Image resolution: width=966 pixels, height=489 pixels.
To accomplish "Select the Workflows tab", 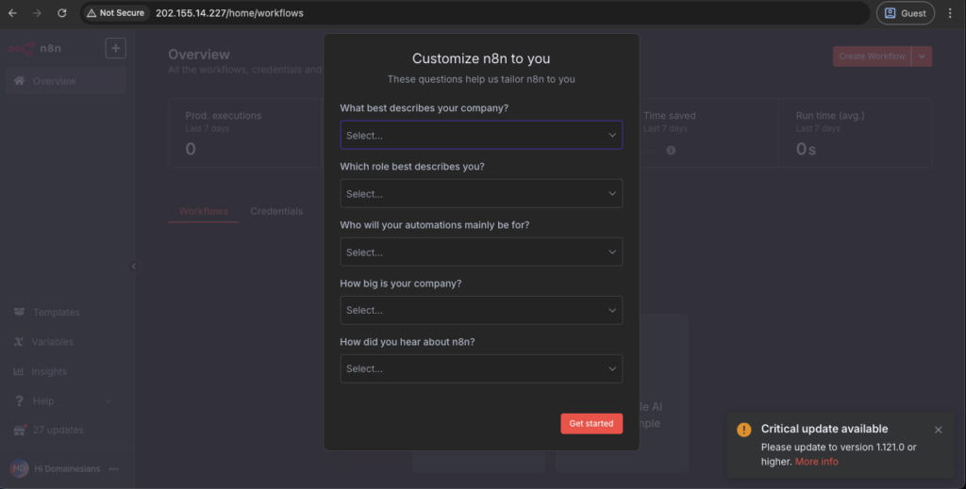I will (204, 211).
